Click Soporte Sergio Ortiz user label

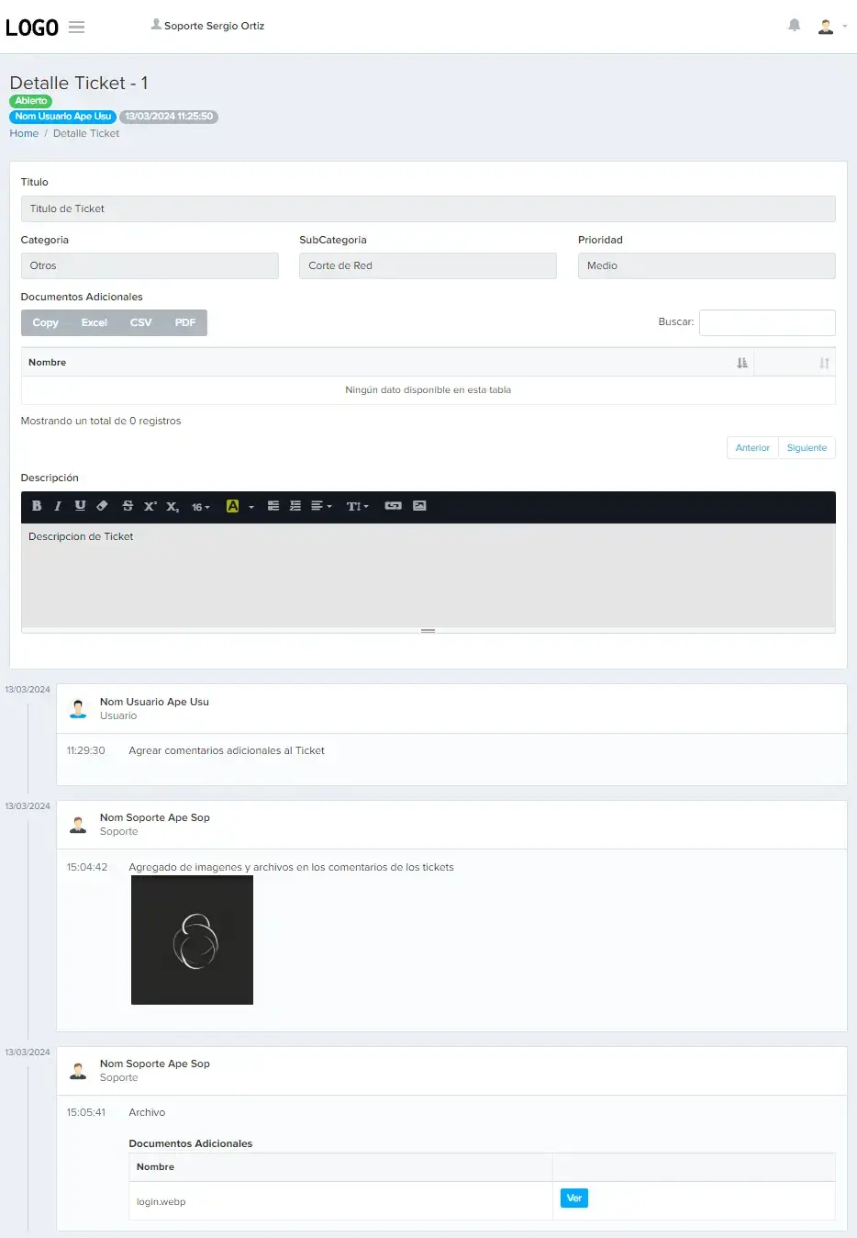[207, 26]
